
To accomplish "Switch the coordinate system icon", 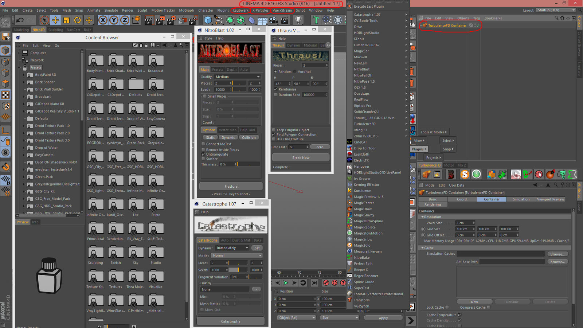I will pos(136,20).
